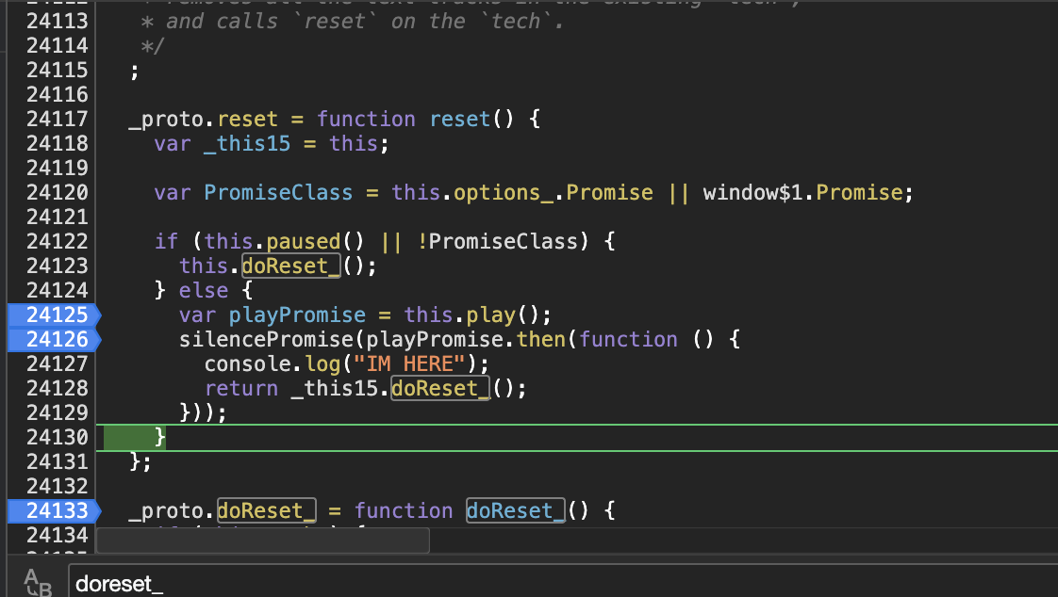This screenshot has width=1058, height=597.
Task: Click line number 24128 in the gutter
Action: point(58,388)
